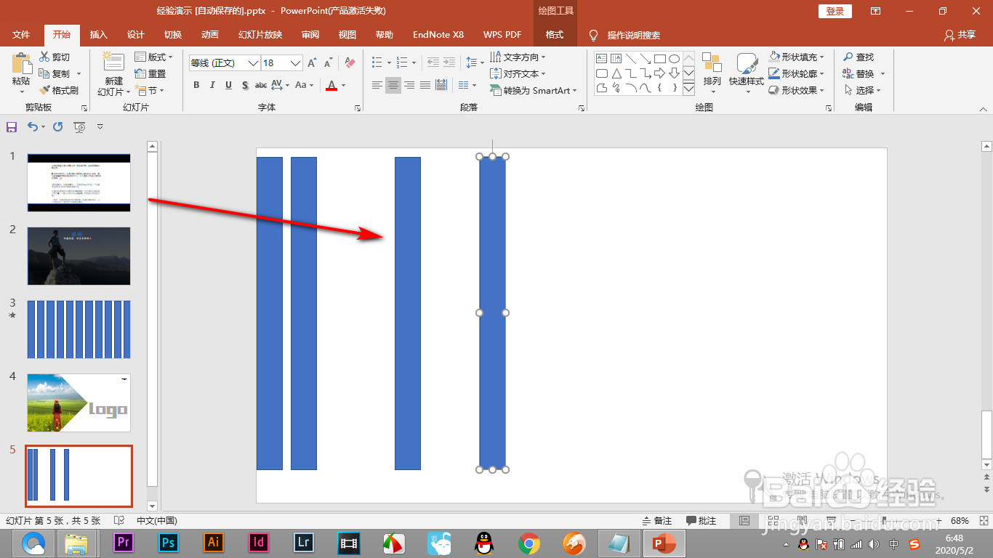Select the down arrow shape
The height and width of the screenshot is (558, 993).
click(x=674, y=73)
